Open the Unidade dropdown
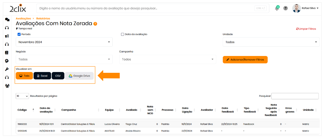The height and width of the screenshot is (139, 324). click(271, 42)
